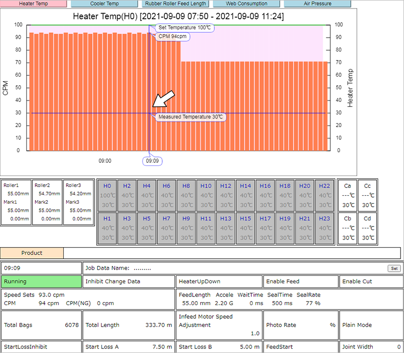The height and width of the screenshot is (353, 404).
Task: Toggle Inhibit Change Data
Action: coord(128,281)
